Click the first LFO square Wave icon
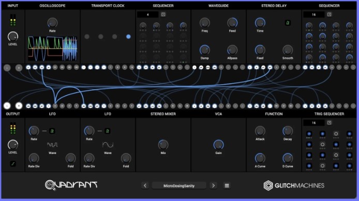This screenshot has width=359, height=201. pyautogui.click(x=52, y=145)
